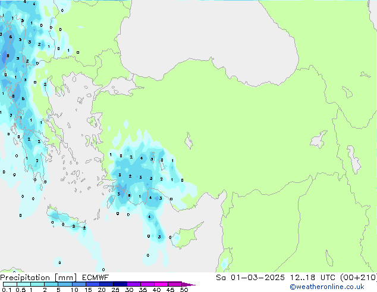Image resolution: width=377 pixels, height=292 pixels.
Task: Select the 10–15 mm legend swatch
Action: (79, 284)
